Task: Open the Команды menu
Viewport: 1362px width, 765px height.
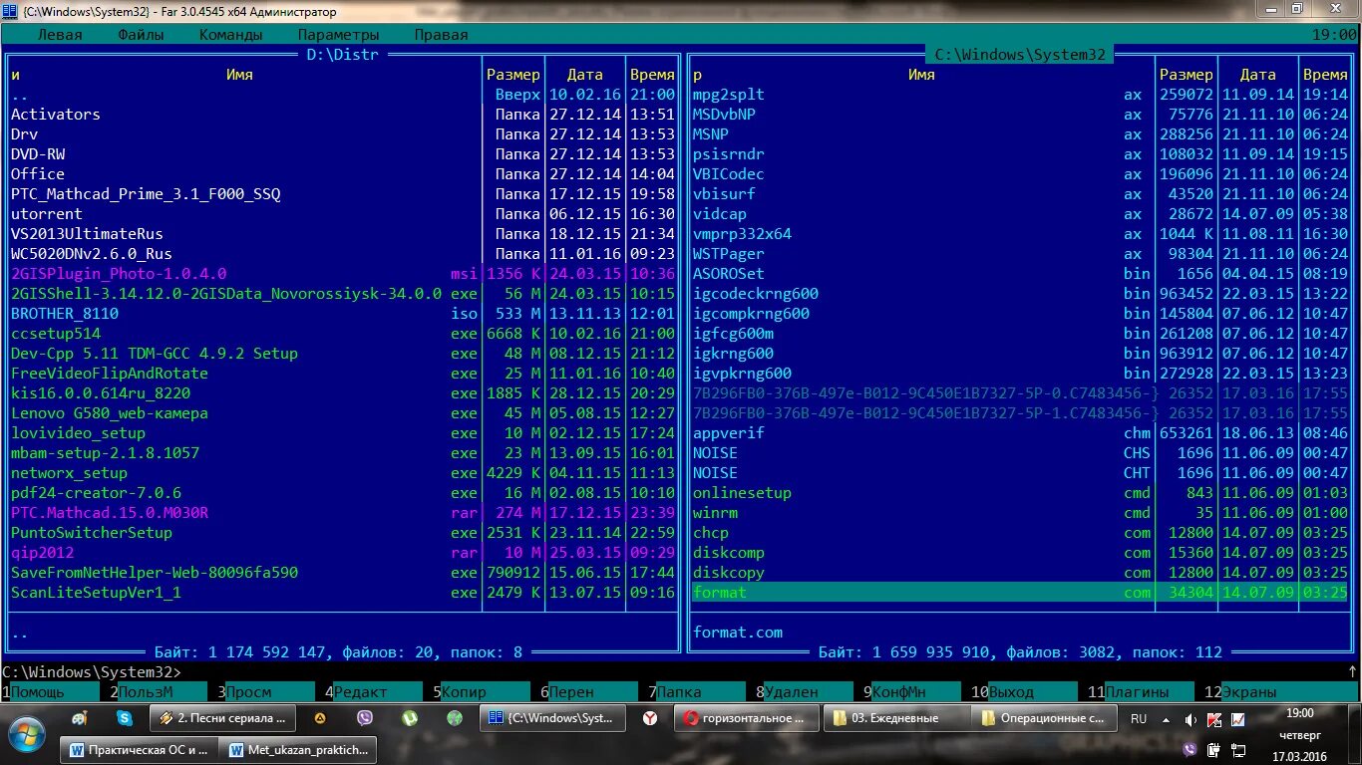Action: [230, 34]
